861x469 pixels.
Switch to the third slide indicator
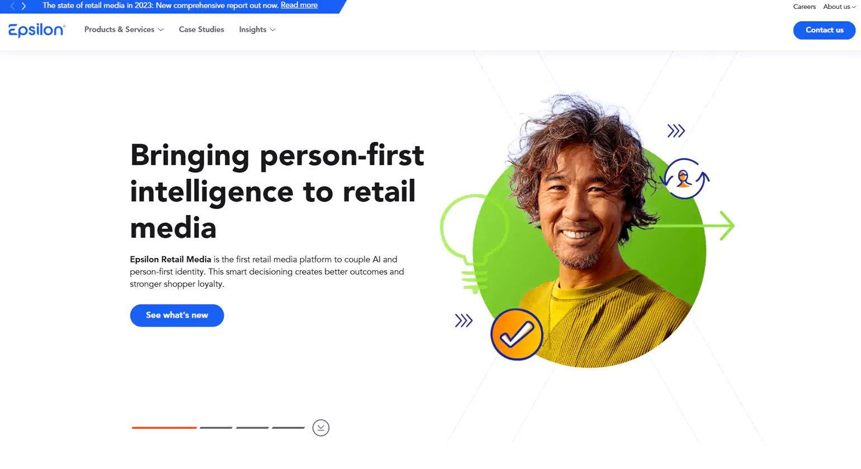(252, 428)
